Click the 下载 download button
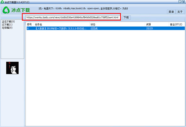This screenshot has width=186, height=127. coord(126,18)
